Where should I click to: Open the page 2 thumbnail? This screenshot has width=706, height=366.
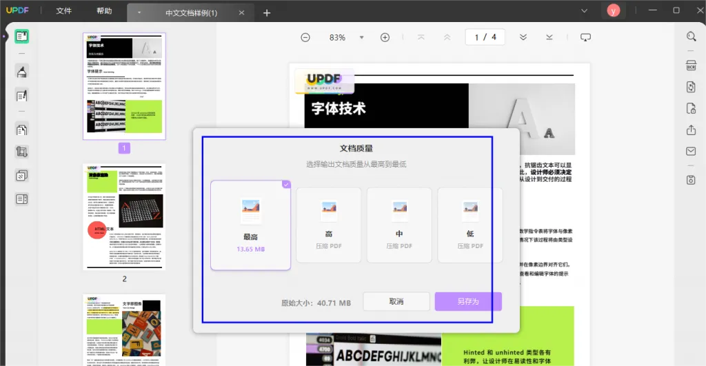pyautogui.click(x=124, y=217)
